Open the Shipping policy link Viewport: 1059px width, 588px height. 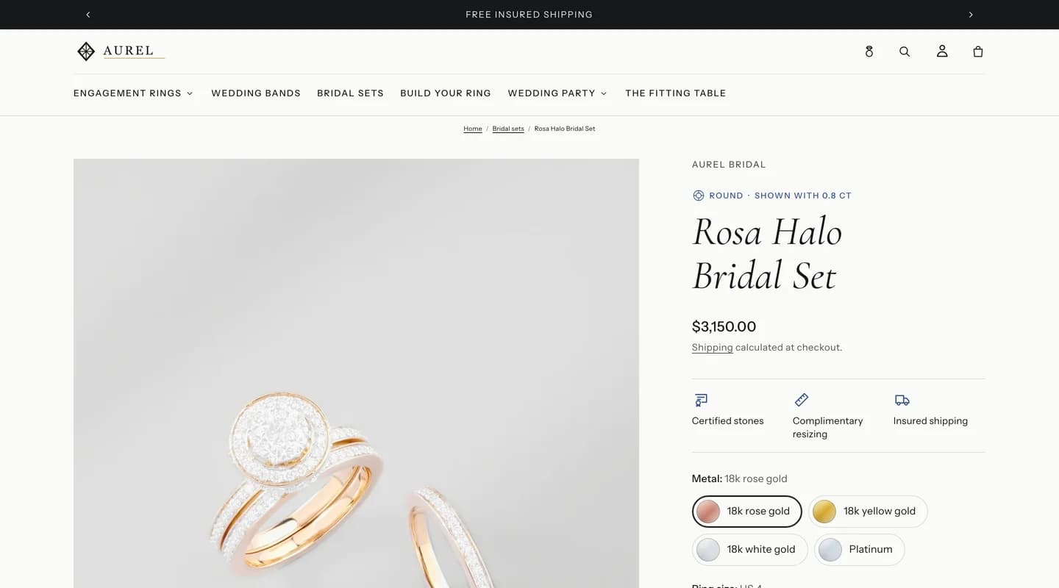coord(712,348)
